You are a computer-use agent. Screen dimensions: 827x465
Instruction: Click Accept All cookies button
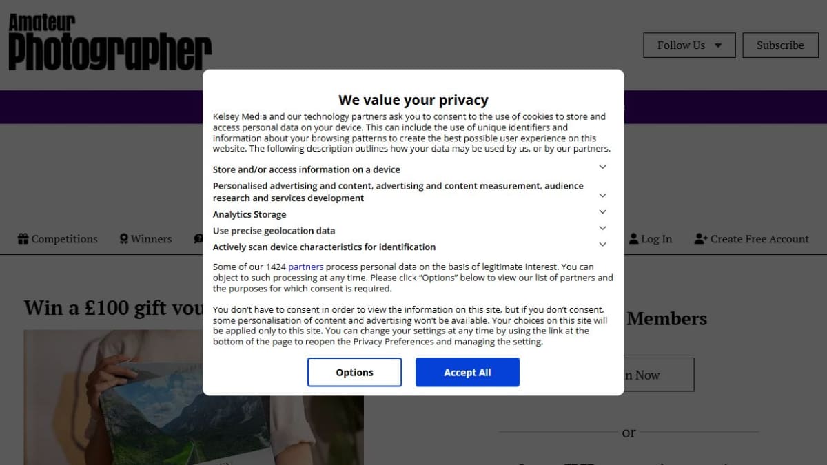(467, 372)
